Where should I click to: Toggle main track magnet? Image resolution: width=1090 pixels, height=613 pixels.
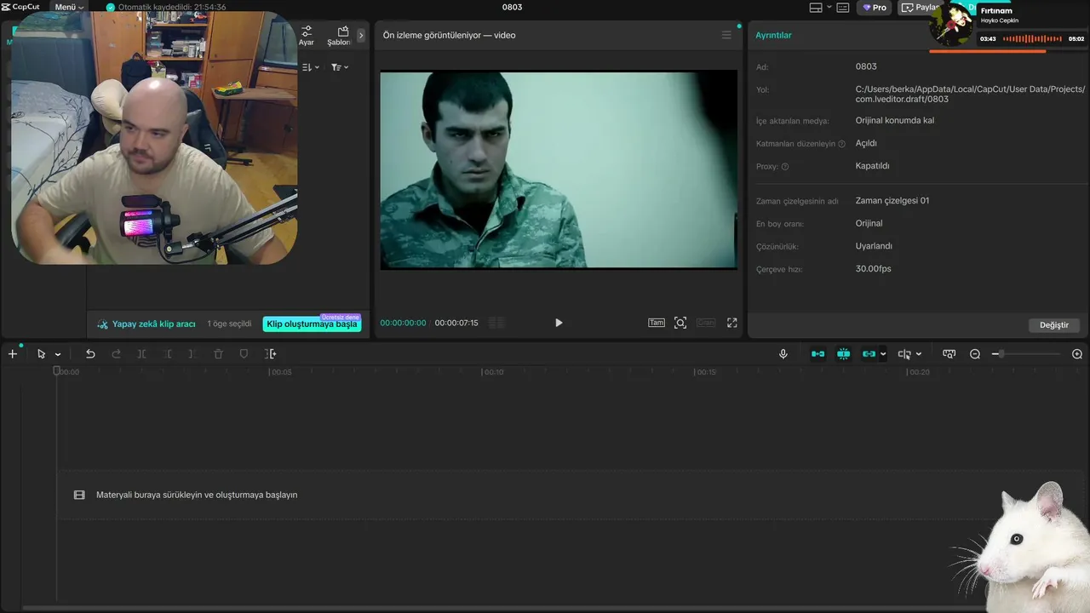(817, 354)
